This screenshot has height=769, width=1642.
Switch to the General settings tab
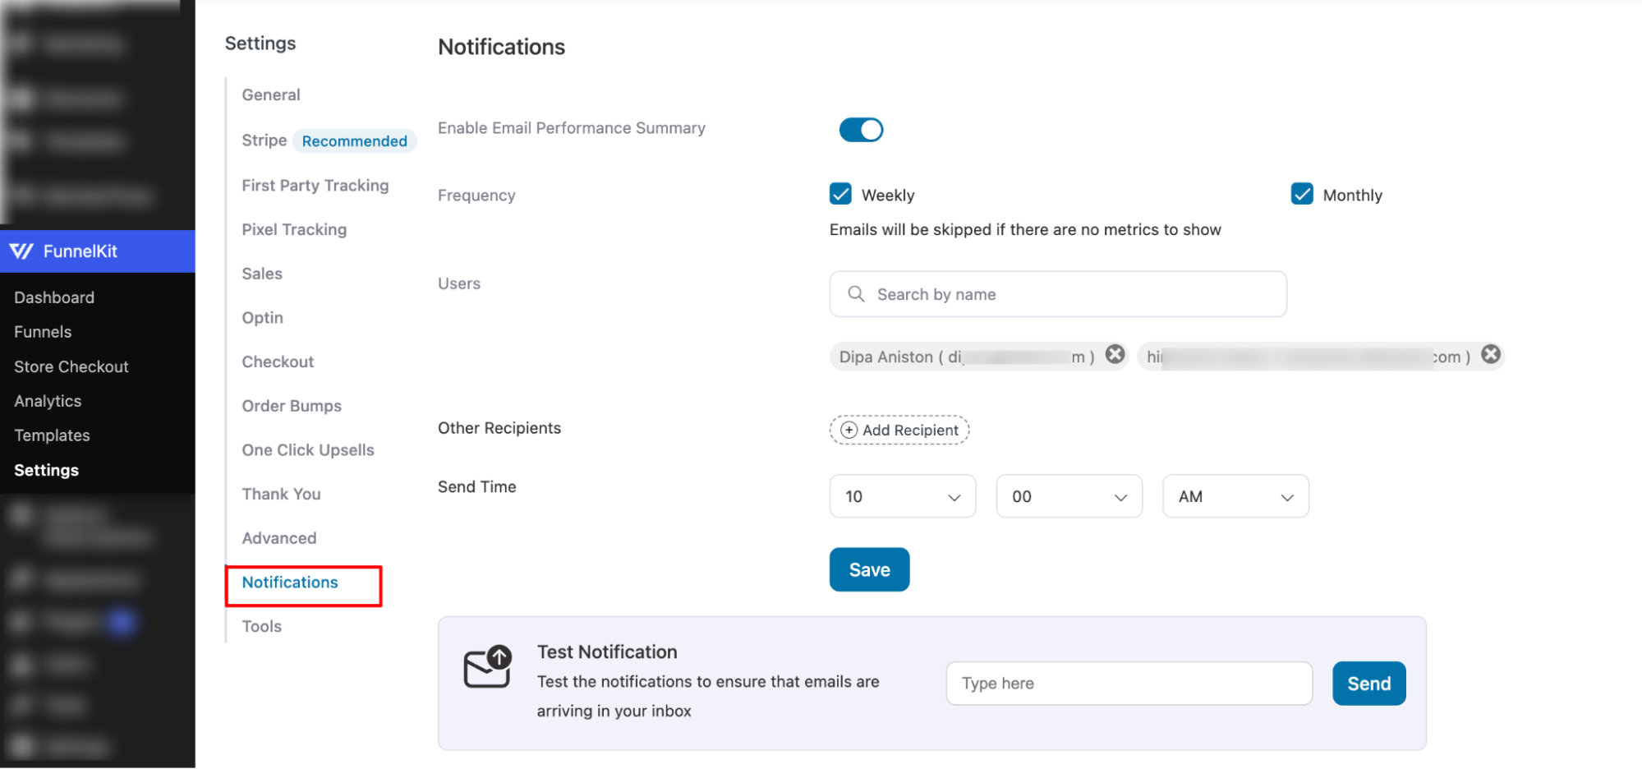tap(270, 94)
